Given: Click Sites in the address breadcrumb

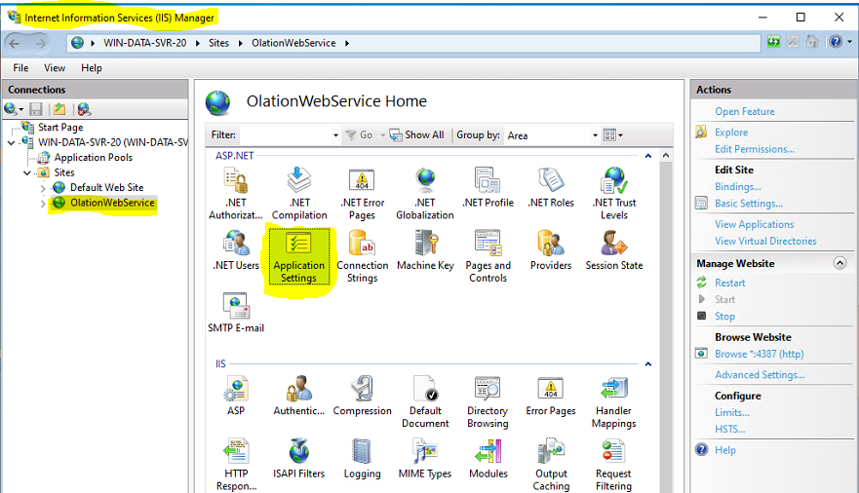Looking at the screenshot, I should click(x=218, y=43).
